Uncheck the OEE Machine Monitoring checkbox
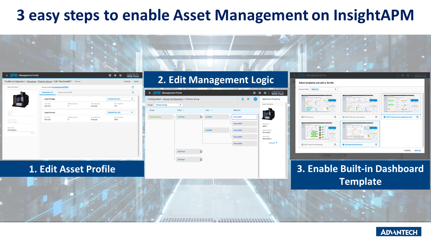 coord(343,145)
